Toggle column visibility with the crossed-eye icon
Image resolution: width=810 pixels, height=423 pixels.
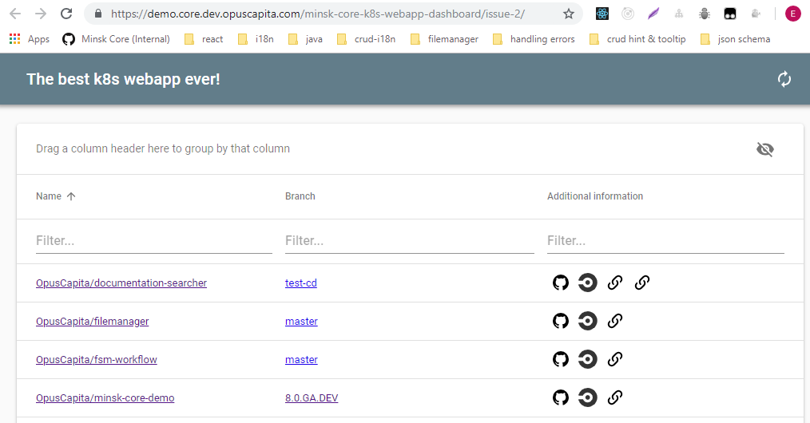click(764, 149)
